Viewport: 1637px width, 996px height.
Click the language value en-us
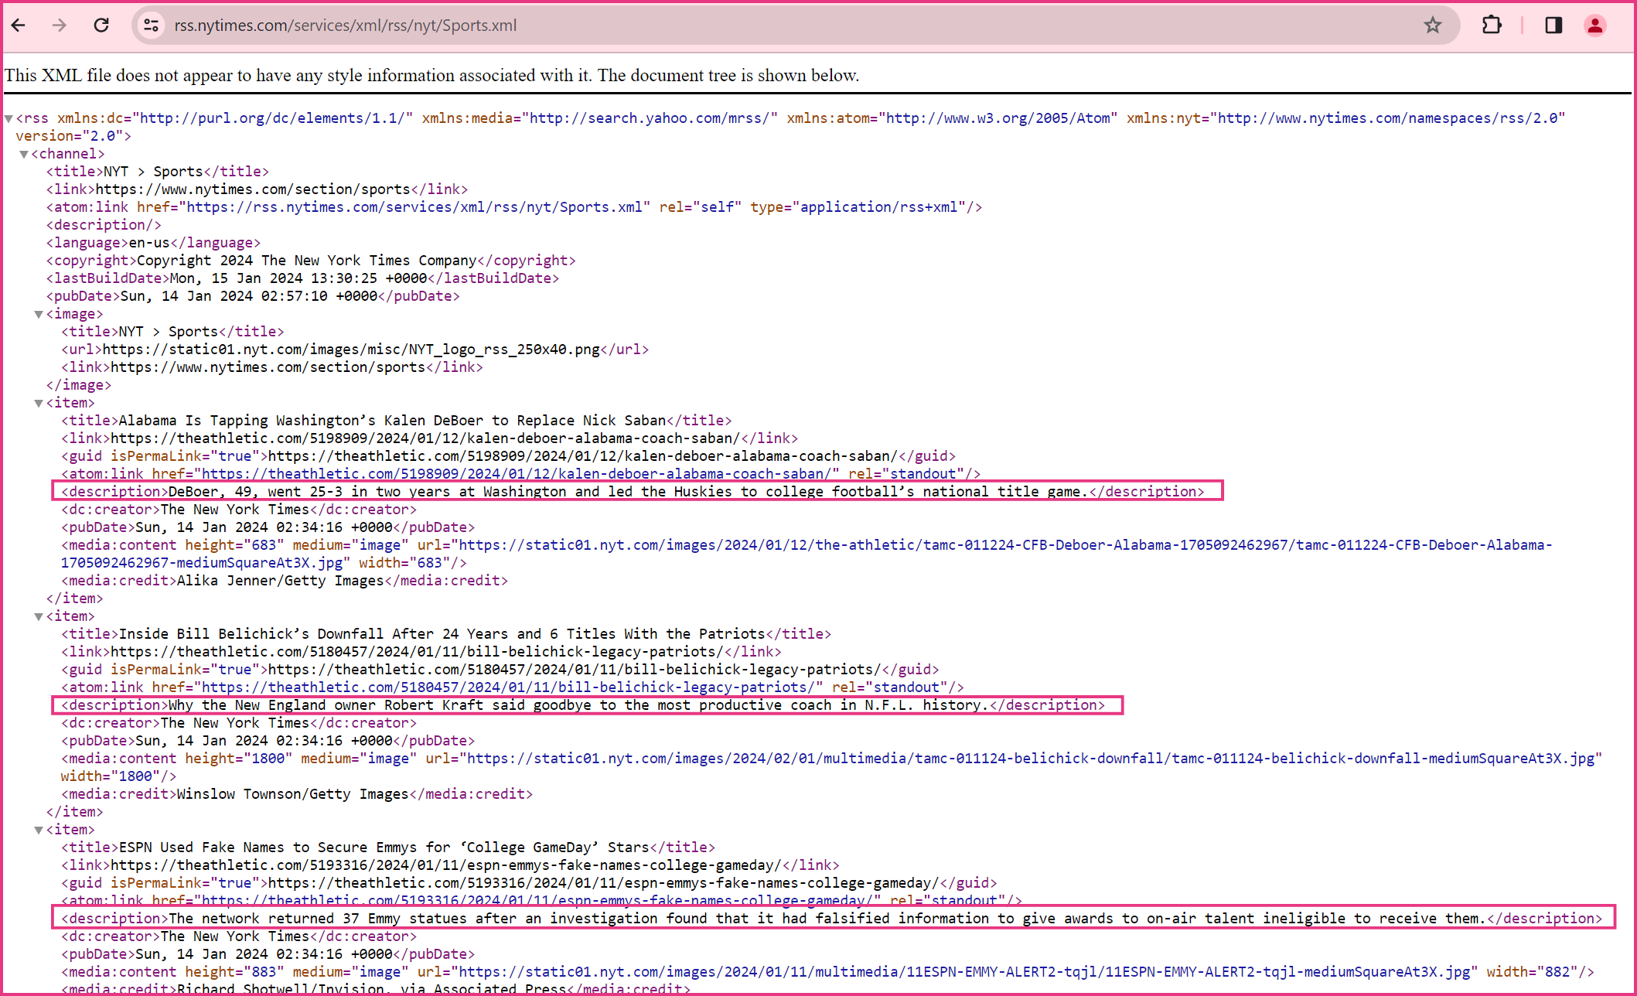153,243
